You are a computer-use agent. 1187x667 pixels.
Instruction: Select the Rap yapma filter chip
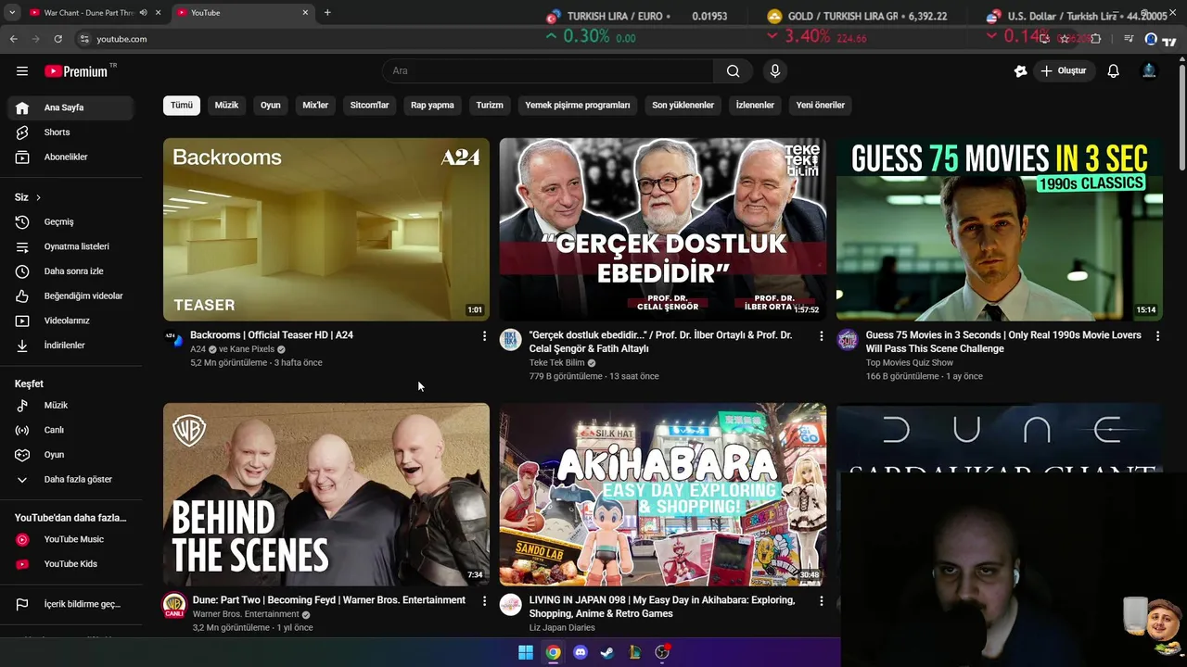click(x=432, y=106)
